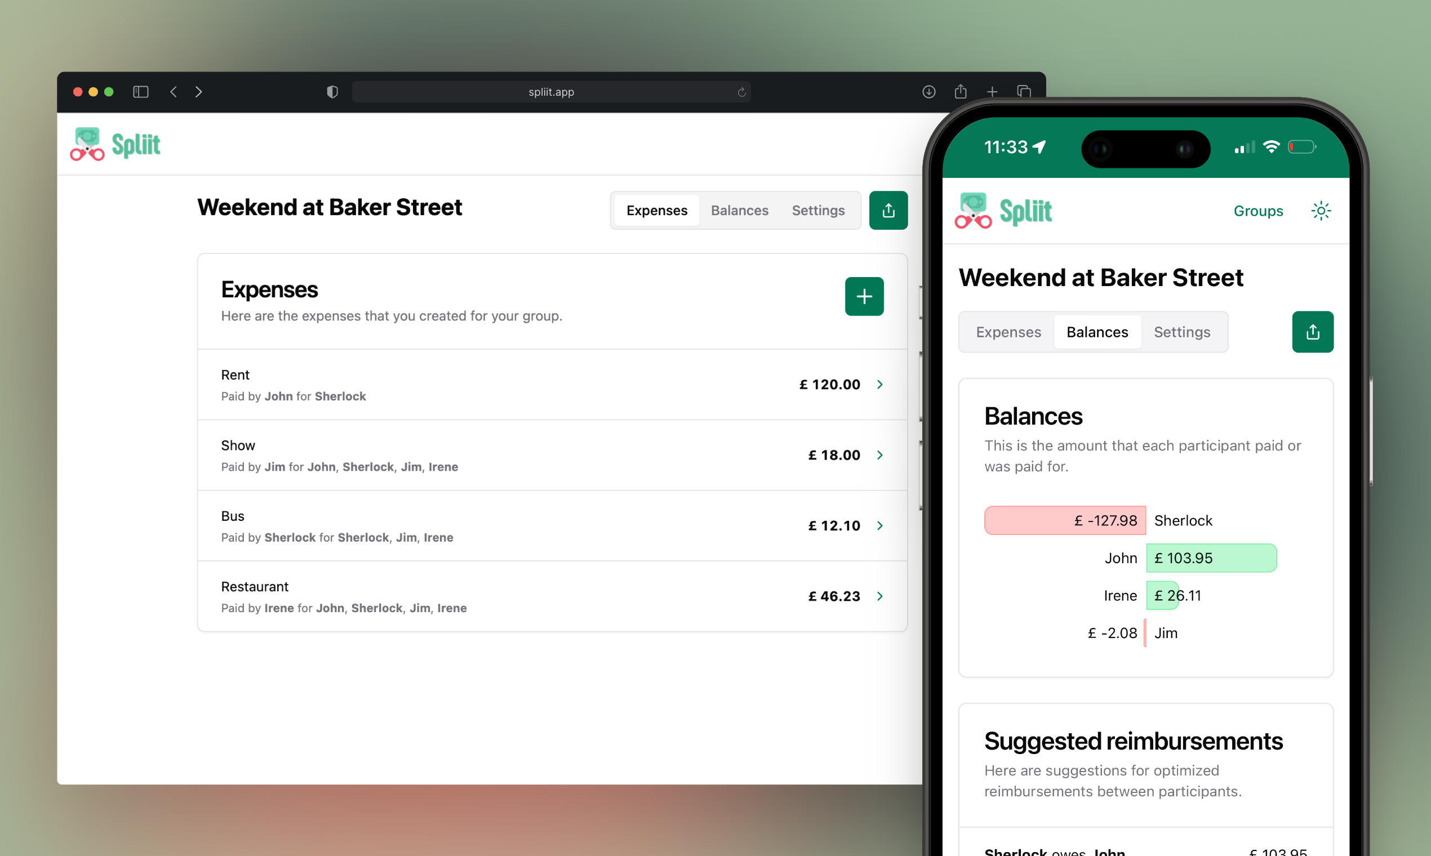Image resolution: width=1431 pixels, height=856 pixels.
Task: Open a new tab with plus icon
Action: pos(992,92)
